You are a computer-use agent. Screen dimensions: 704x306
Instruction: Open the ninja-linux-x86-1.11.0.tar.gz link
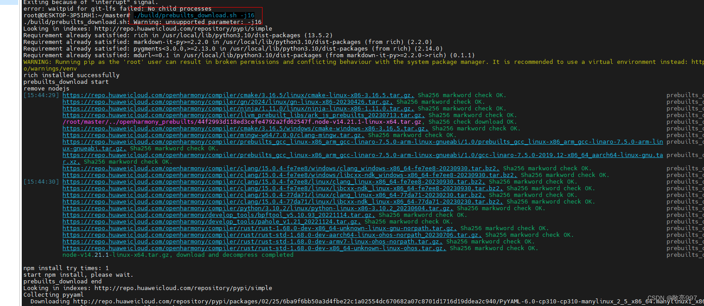click(x=238, y=109)
